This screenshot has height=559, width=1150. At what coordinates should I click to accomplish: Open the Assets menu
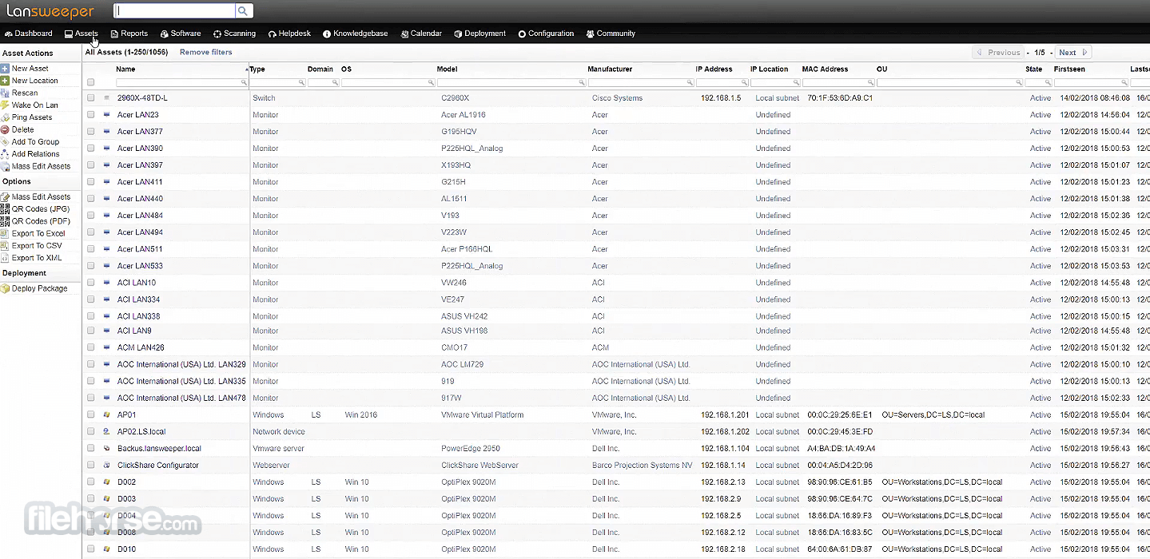pyautogui.click(x=82, y=34)
